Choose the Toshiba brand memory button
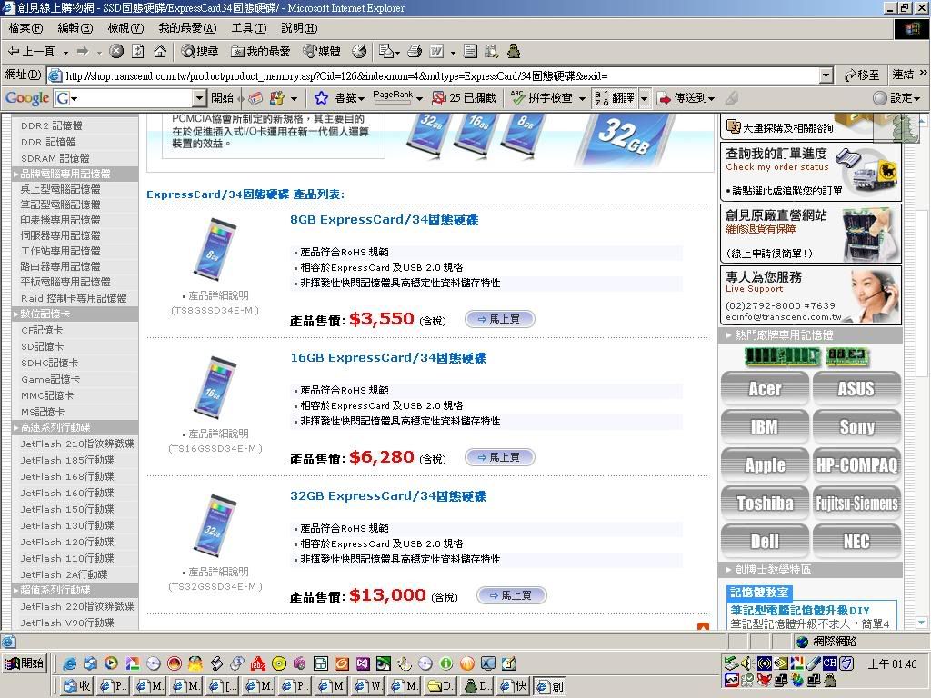The image size is (931, 698). click(x=765, y=504)
